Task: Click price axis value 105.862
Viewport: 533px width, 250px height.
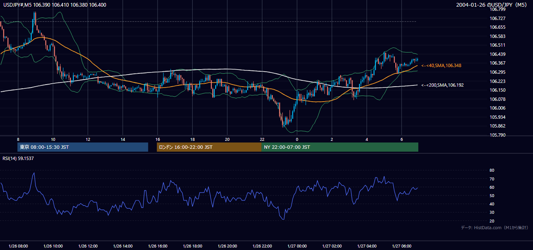Action: pyautogui.click(x=497, y=126)
